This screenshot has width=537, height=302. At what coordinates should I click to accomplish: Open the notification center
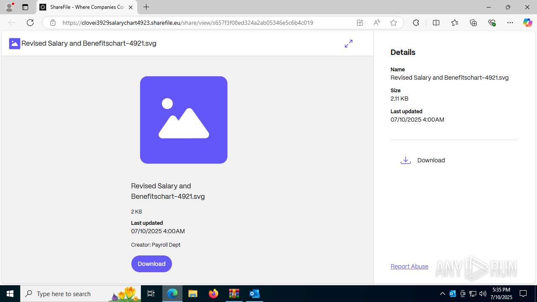[x=524, y=294]
